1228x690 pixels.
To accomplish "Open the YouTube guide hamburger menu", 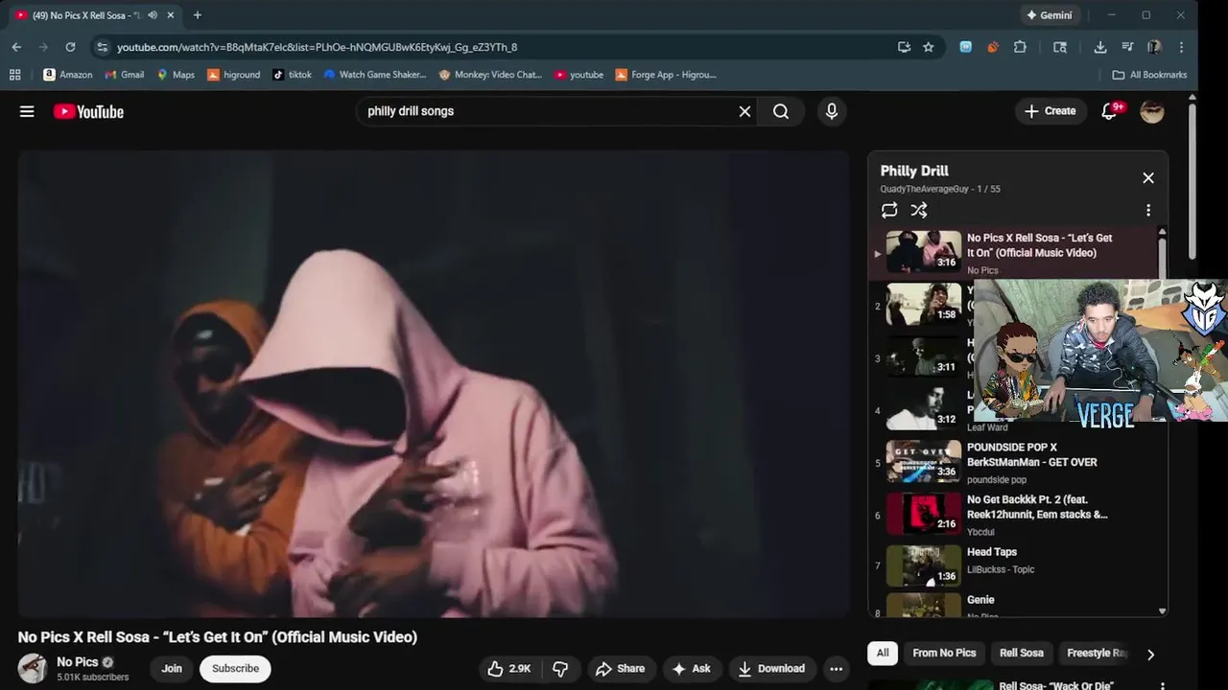I will tap(27, 111).
